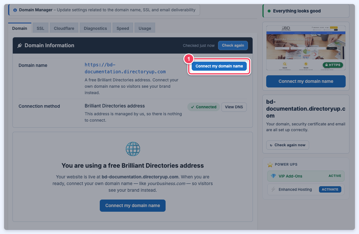Click Connect my domain name under website preview
This screenshot has width=359, height=234.
point(306,81)
